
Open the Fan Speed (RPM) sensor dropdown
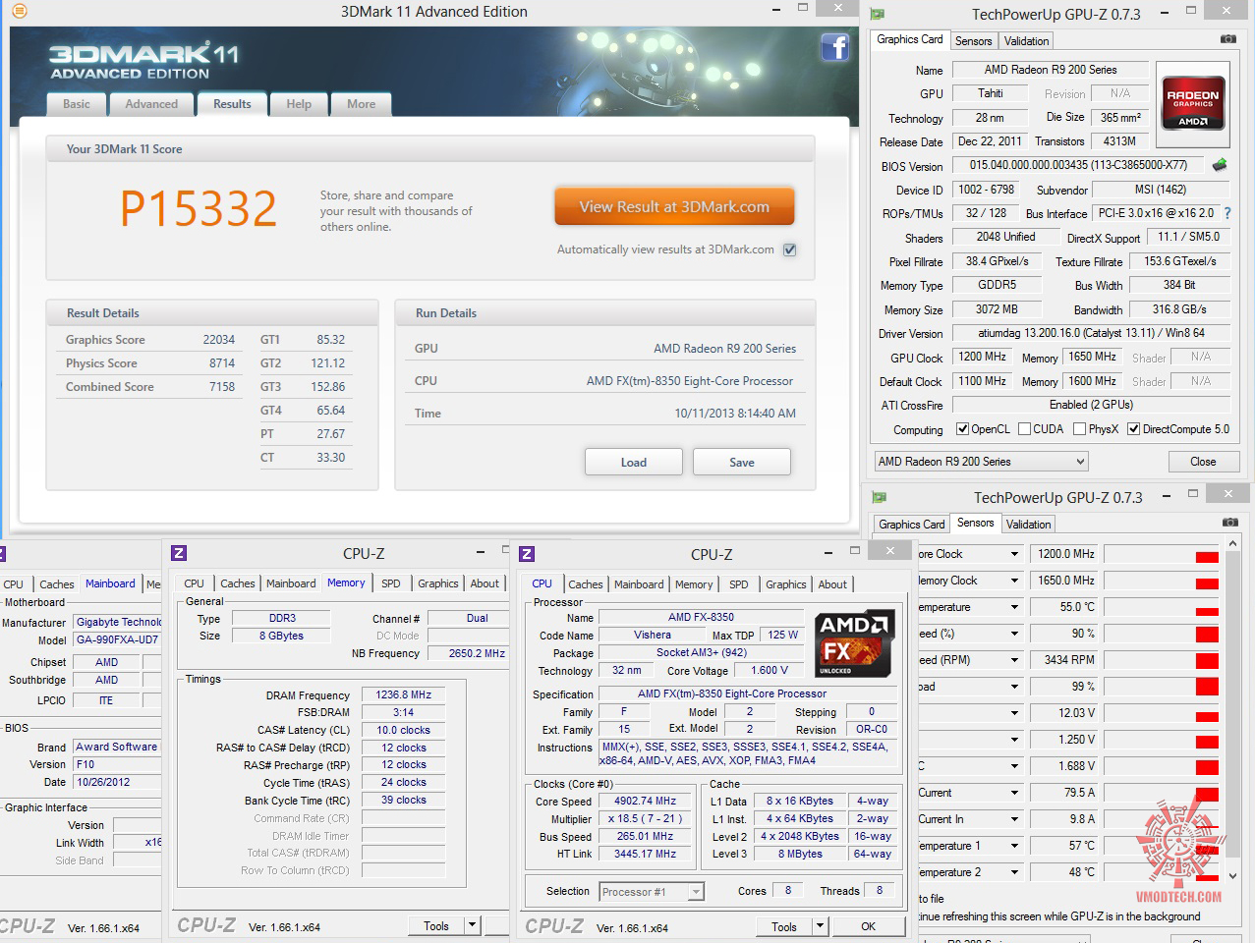click(1014, 660)
